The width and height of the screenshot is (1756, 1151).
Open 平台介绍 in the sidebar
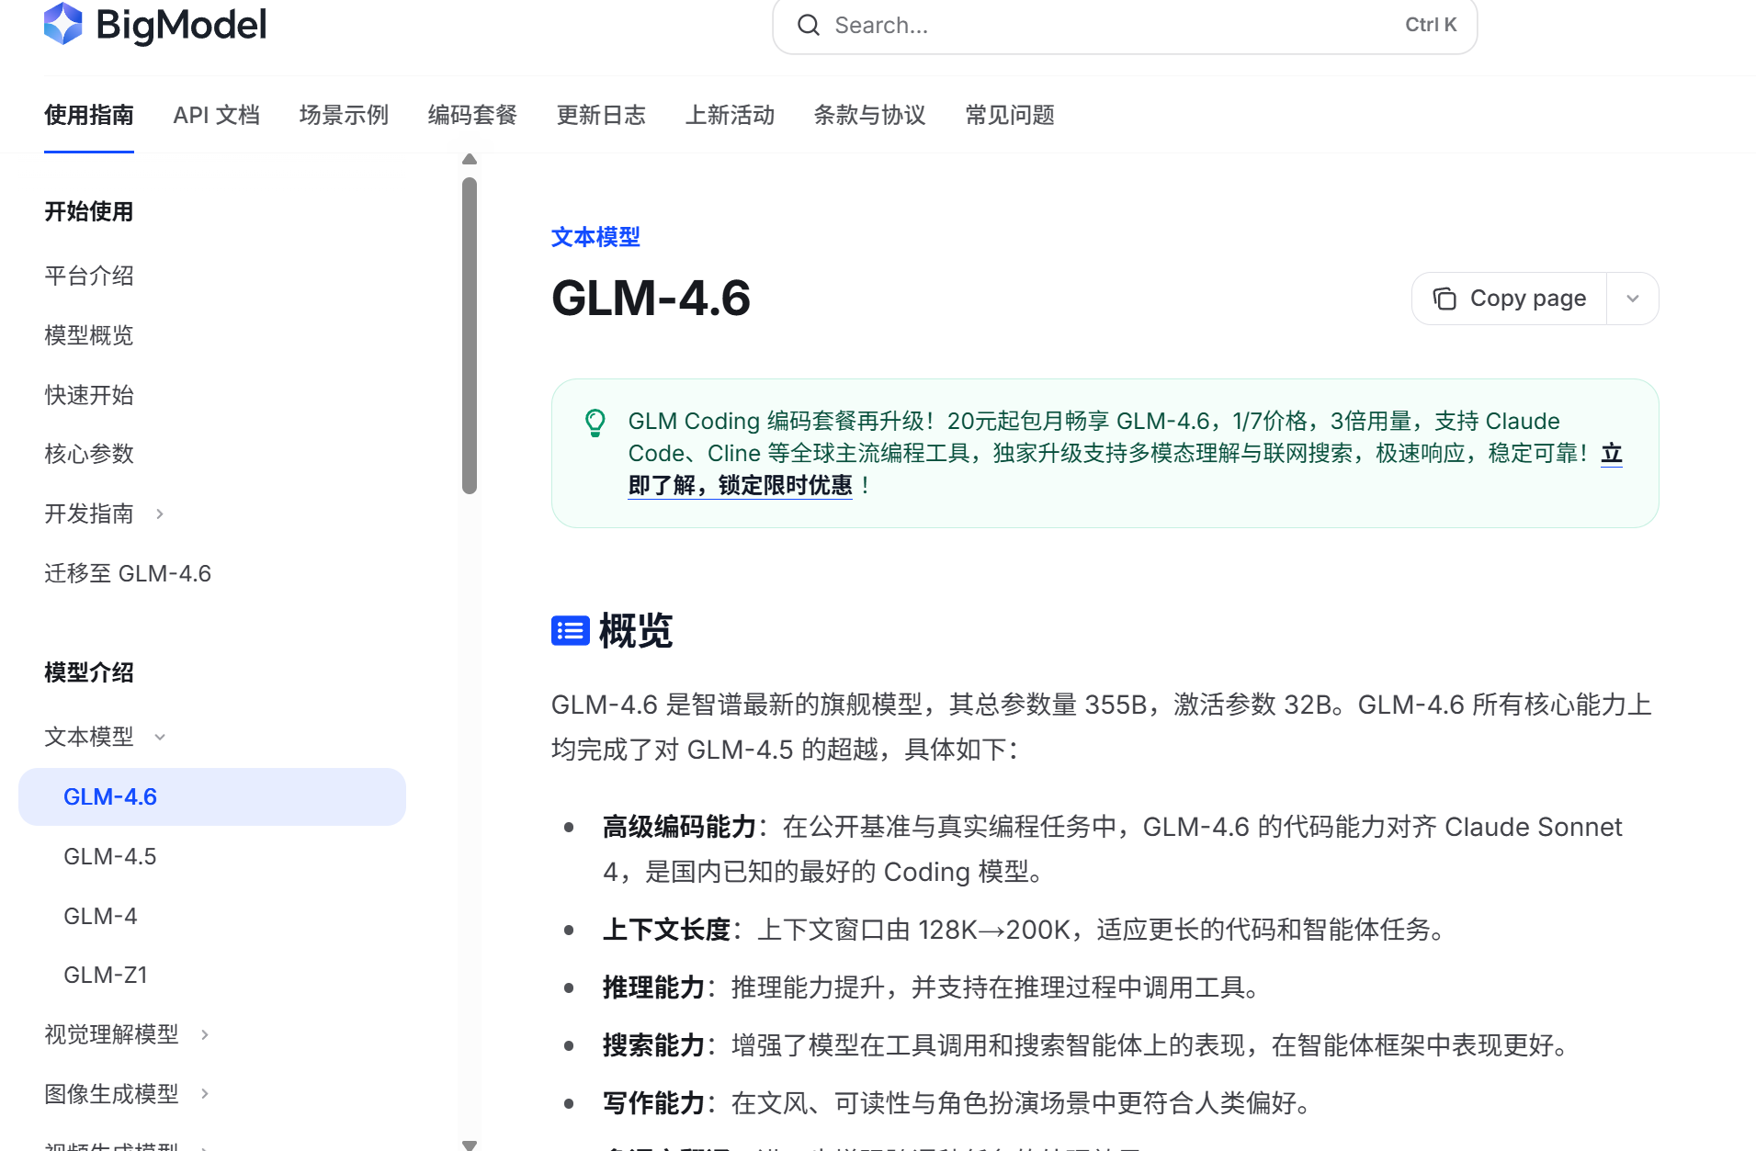tap(89, 276)
